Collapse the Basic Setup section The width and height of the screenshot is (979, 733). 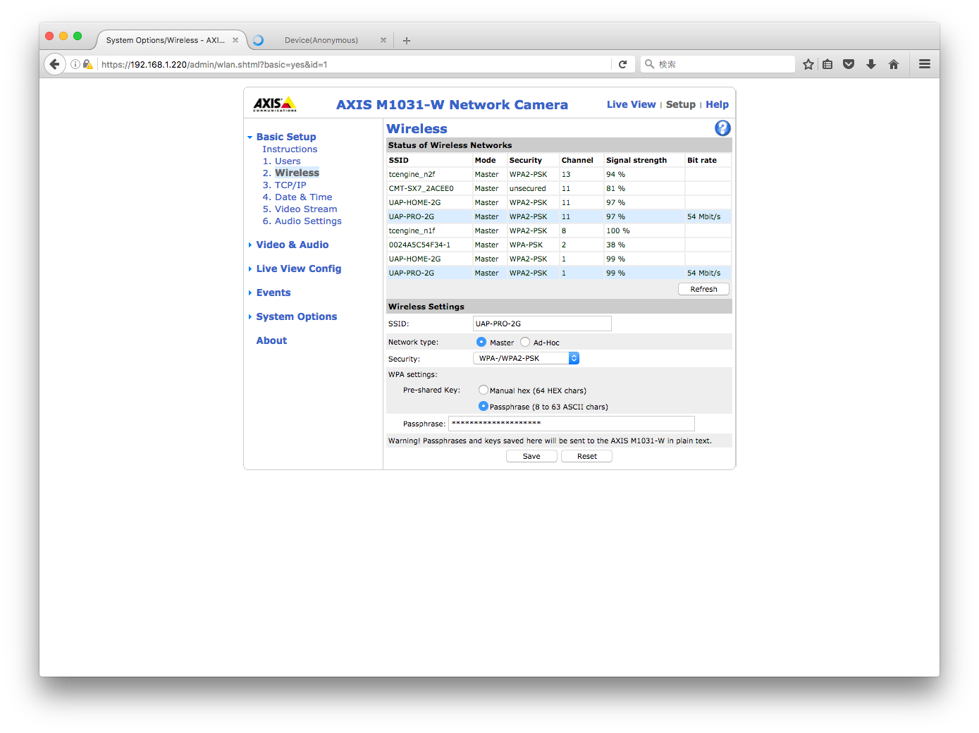tap(250, 137)
